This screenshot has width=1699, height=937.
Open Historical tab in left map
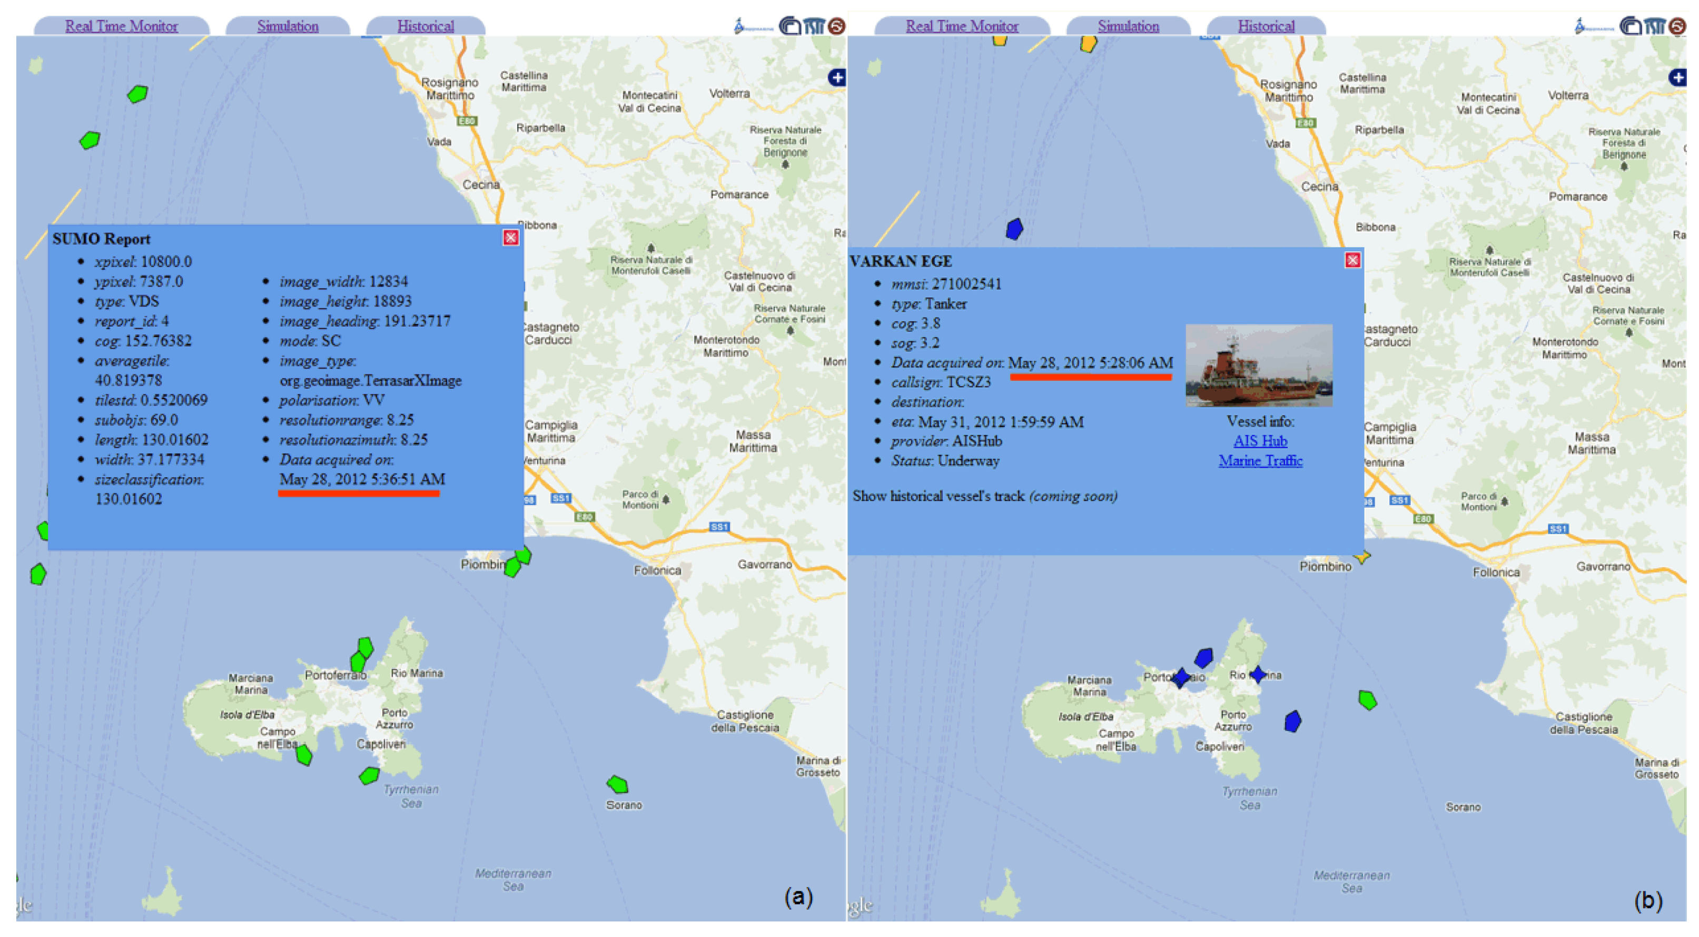(426, 26)
